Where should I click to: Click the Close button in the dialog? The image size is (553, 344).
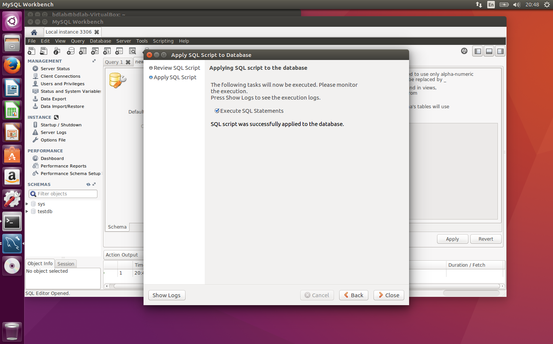tap(389, 295)
